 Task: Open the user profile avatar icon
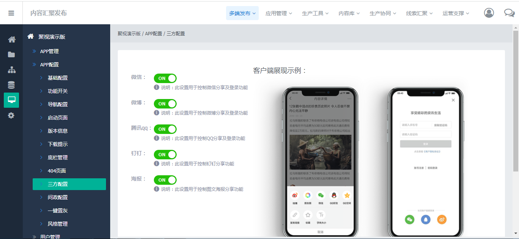click(x=489, y=13)
